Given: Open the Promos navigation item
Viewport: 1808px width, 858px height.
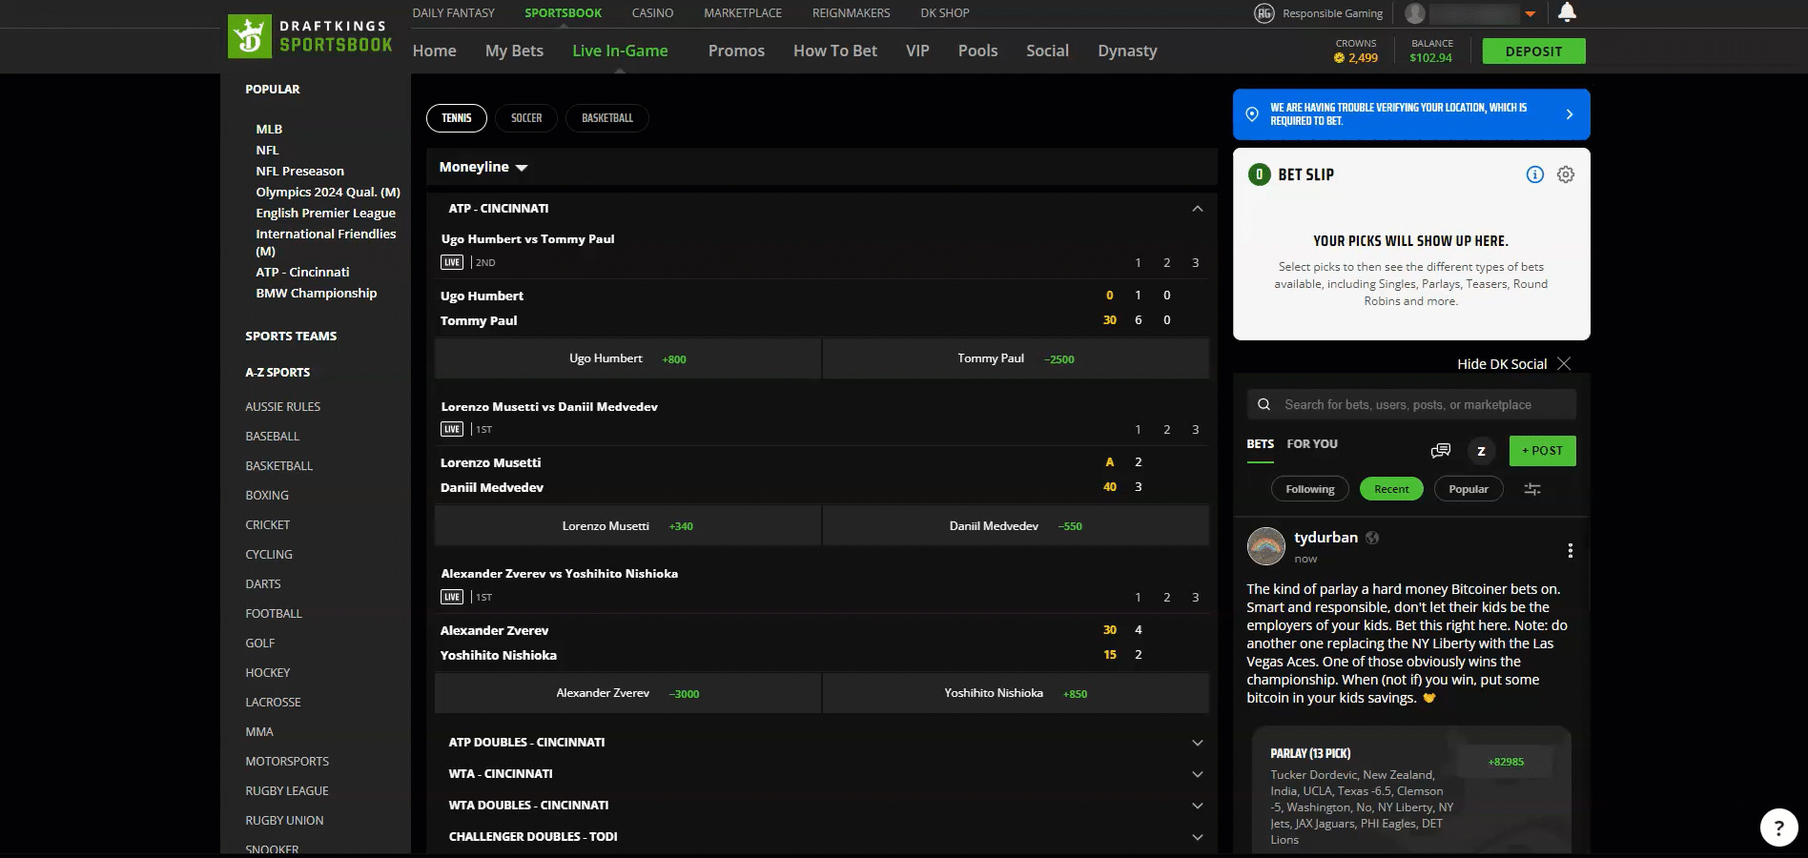Looking at the screenshot, I should [736, 51].
